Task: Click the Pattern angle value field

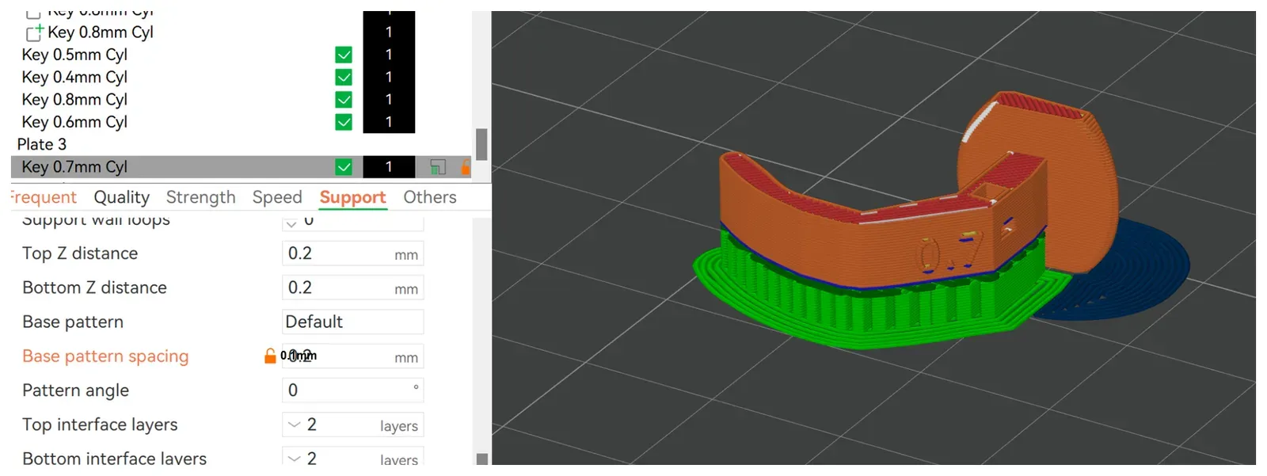Action: (x=352, y=390)
